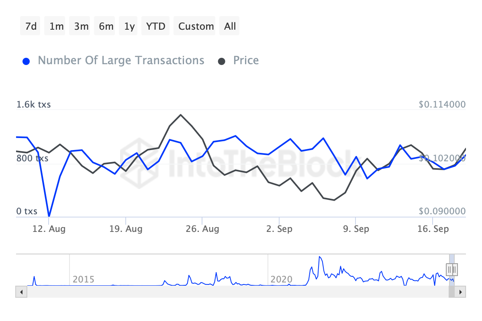Select YTD time range
Viewport: 482px width, 321px height.
click(155, 26)
